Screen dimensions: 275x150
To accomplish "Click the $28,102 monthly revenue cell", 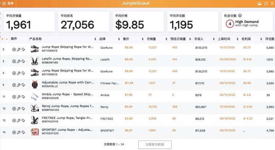I will (x=201, y=60).
